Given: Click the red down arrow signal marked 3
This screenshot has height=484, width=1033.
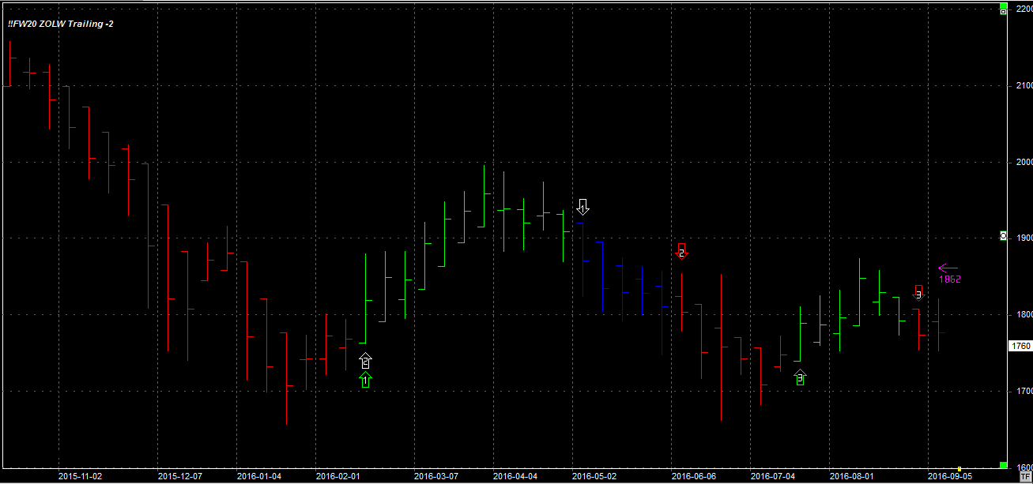Looking at the screenshot, I should pos(918,292).
